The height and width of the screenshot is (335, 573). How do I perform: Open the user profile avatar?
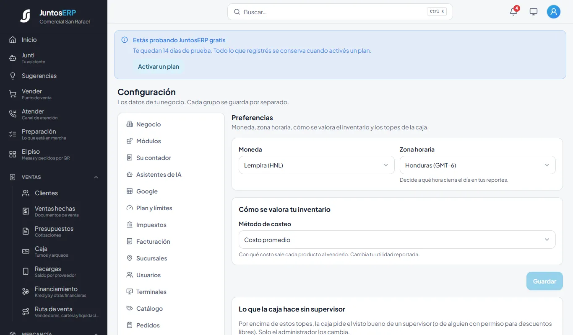[554, 12]
